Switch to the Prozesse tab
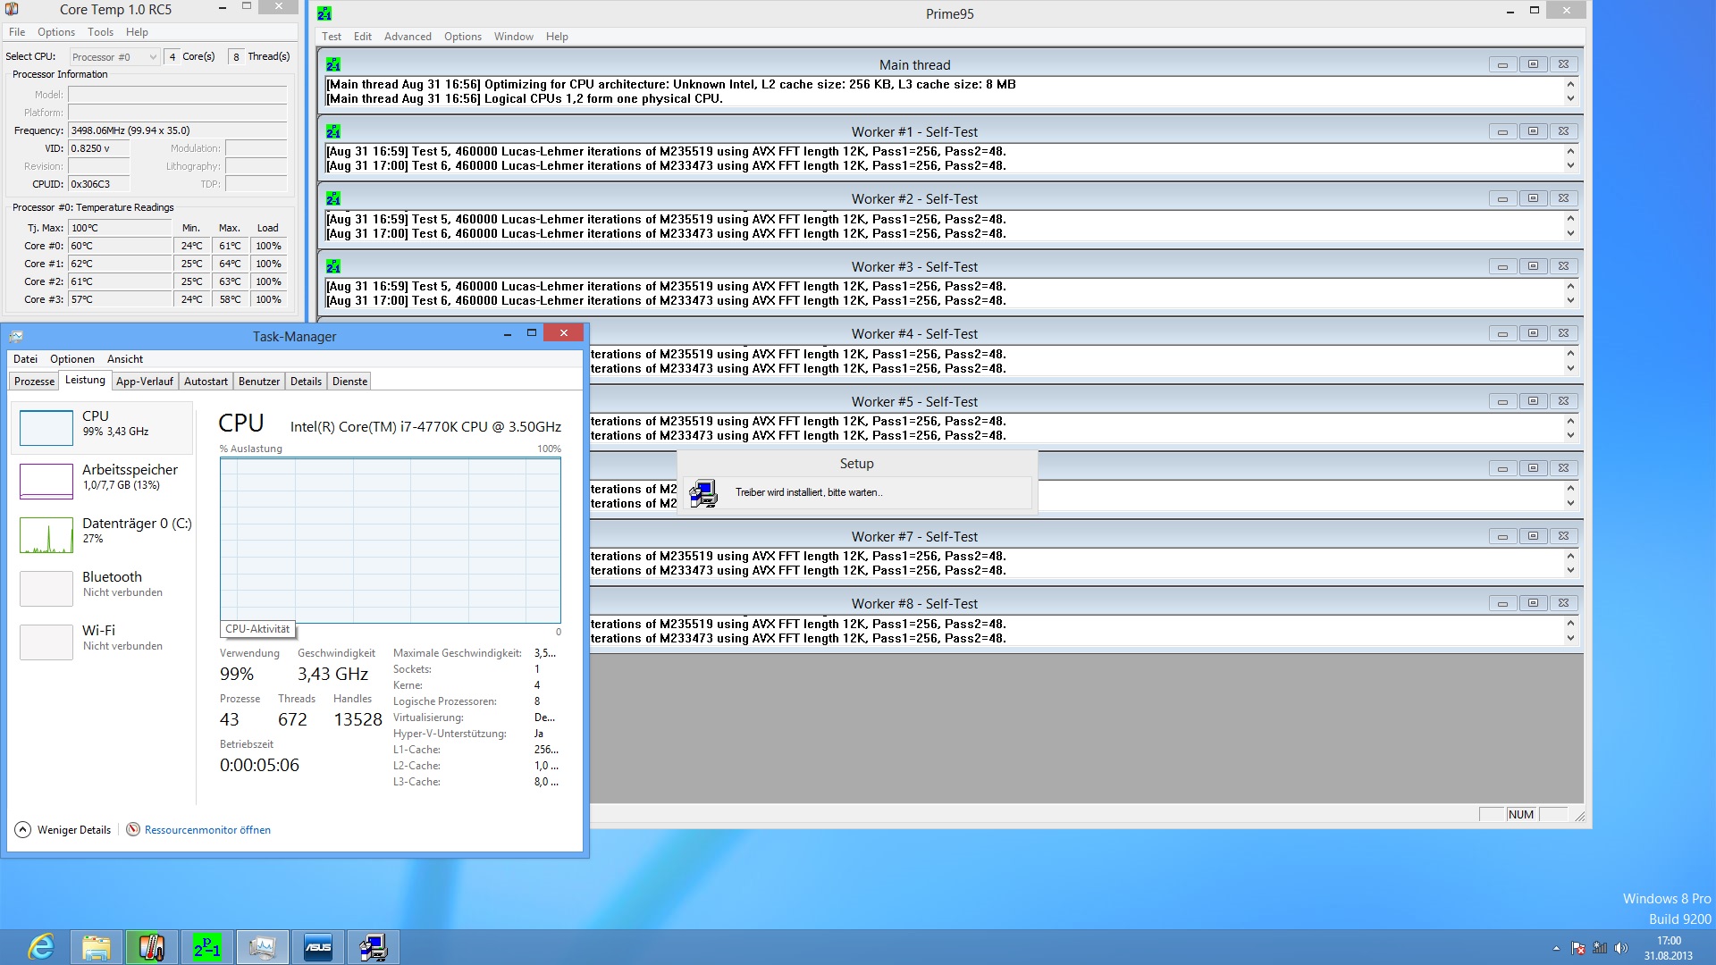Viewport: 1716px width, 965px height. (x=34, y=382)
